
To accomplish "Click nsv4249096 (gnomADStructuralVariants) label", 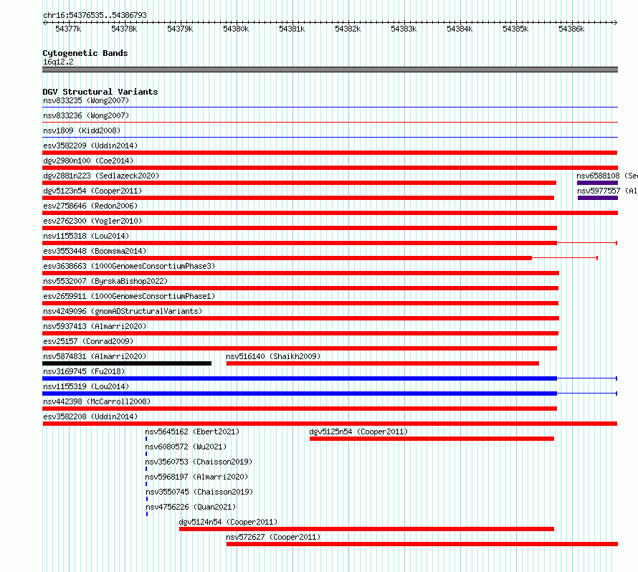I will pyautogui.click(x=123, y=311).
